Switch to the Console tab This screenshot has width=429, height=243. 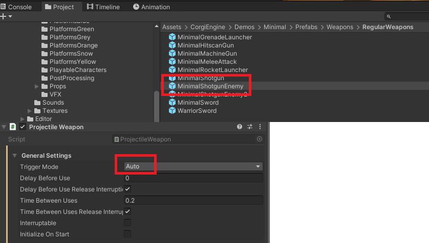16,7
